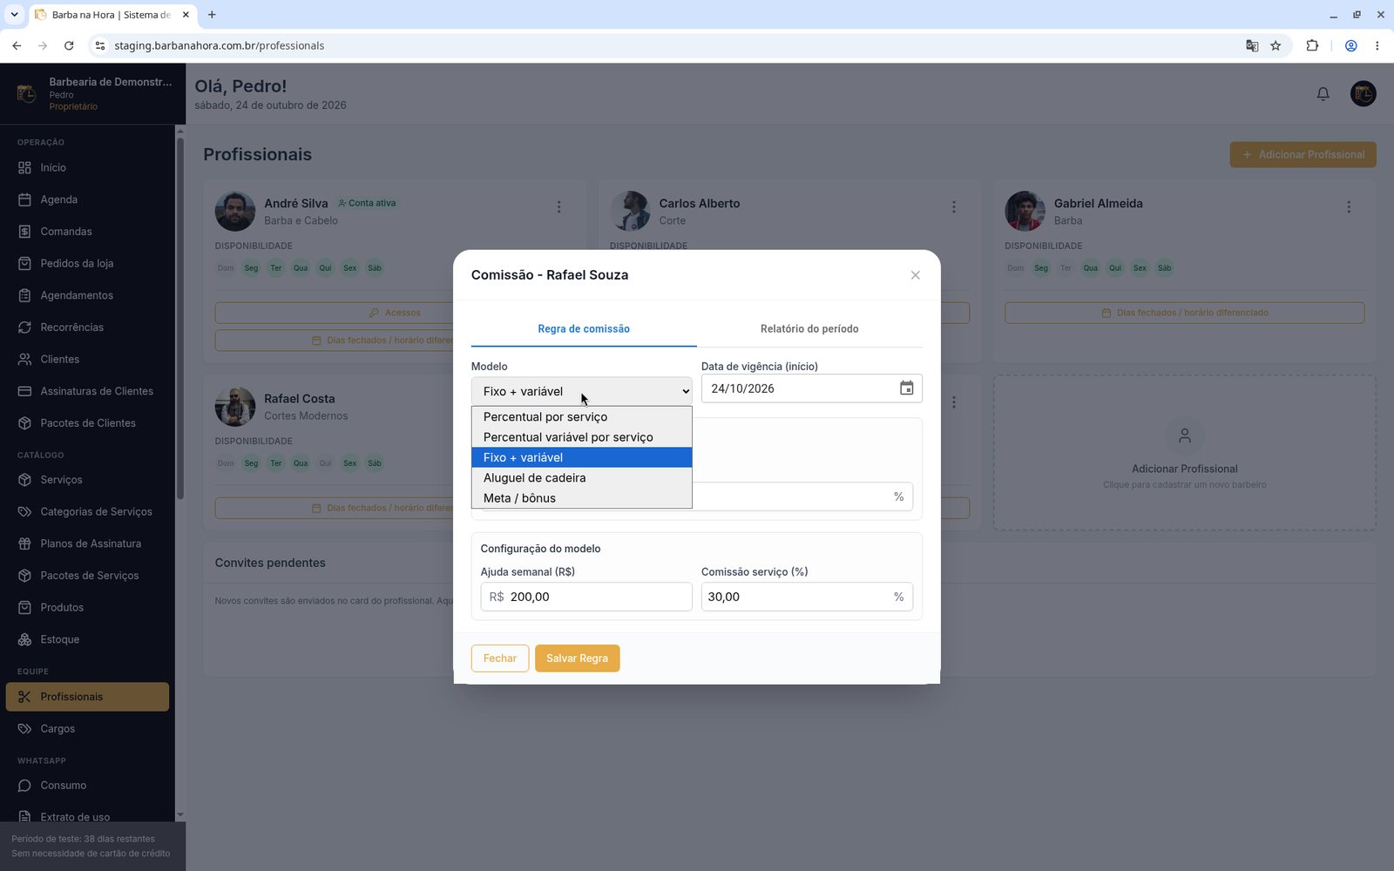Open the browser extensions puzzle icon

coord(1312,45)
